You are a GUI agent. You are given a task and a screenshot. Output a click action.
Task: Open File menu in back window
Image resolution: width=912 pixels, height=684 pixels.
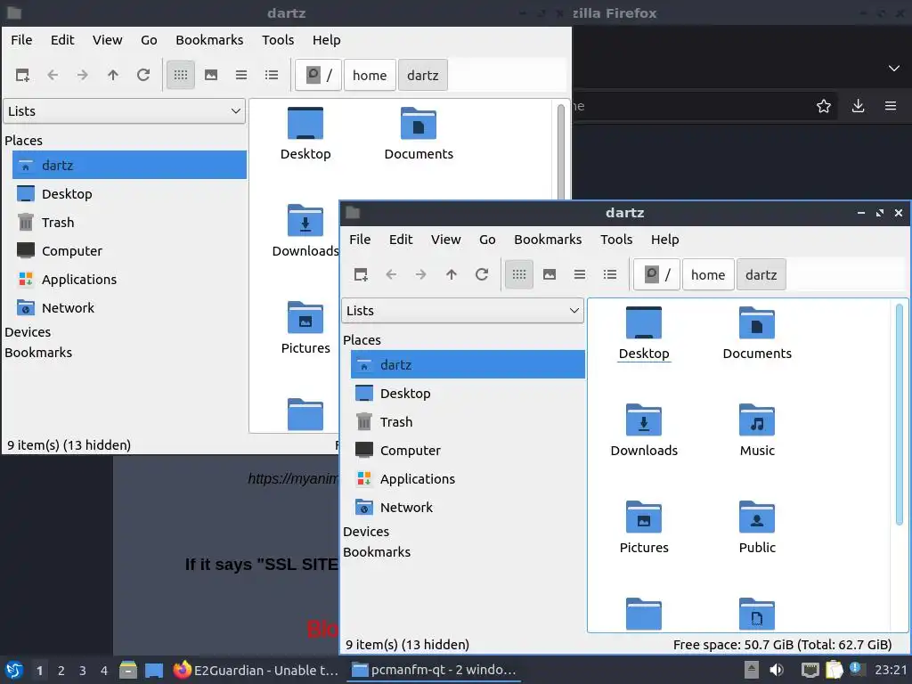click(x=21, y=39)
